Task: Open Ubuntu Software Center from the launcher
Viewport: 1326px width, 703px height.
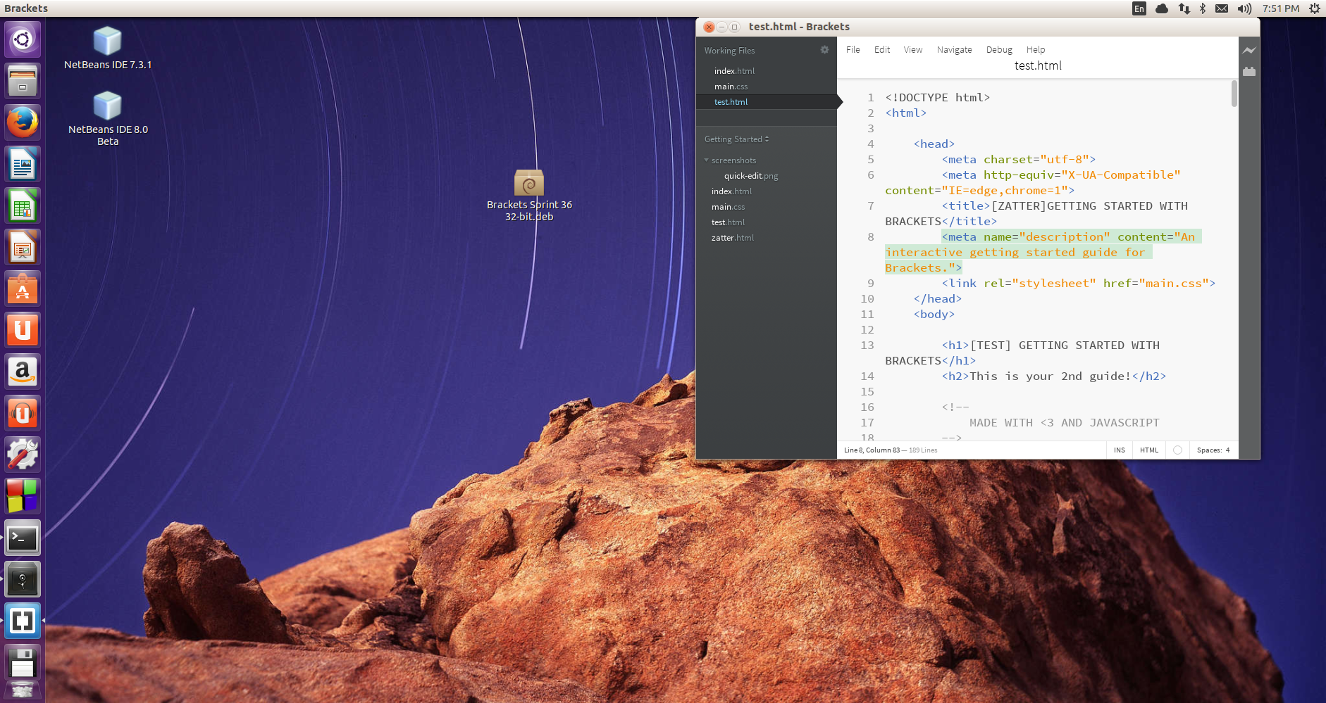Action: (23, 289)
